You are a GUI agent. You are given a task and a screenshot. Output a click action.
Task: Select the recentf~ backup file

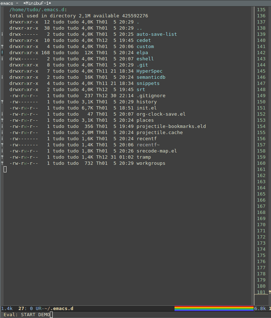[148, 145]
